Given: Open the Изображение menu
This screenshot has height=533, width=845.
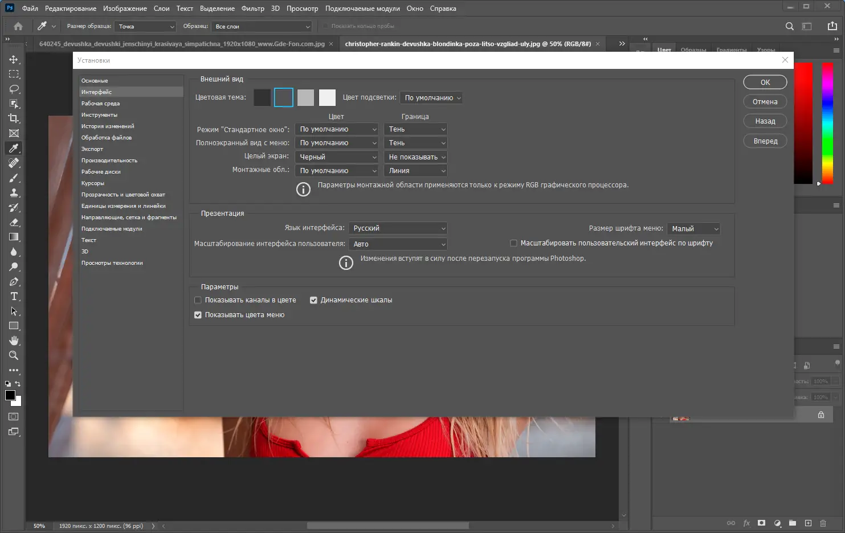Looking at the screenshot, I should (125, 9).
